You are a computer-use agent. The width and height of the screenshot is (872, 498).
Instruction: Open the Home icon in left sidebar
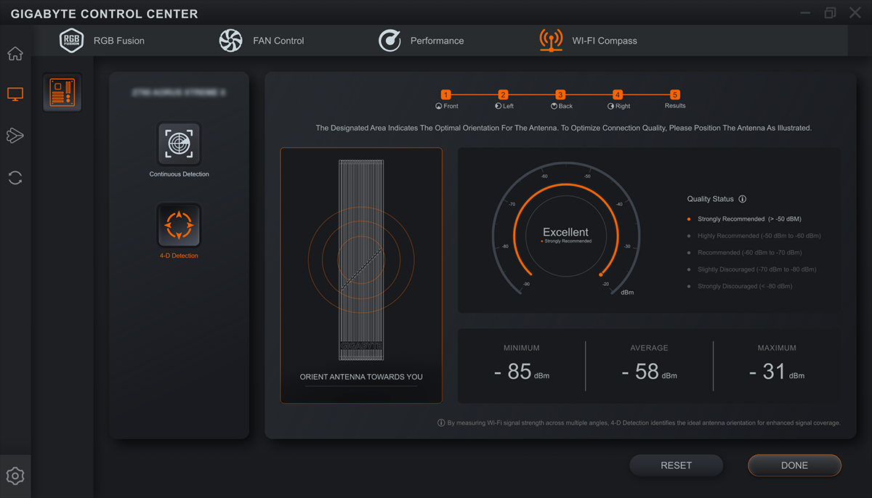click(x=15, y=54)
